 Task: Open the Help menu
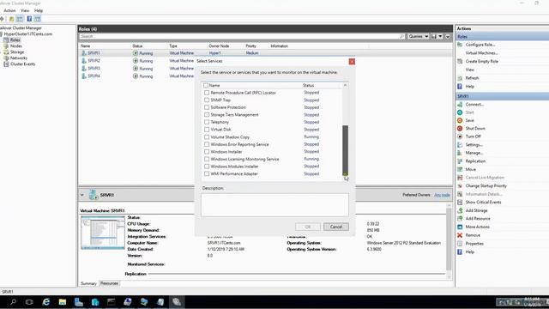39,10
